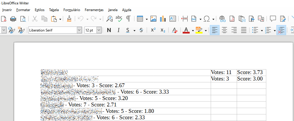Click the 12 pt font size field
The image size is (294, 121).
(x=90, y=30)
